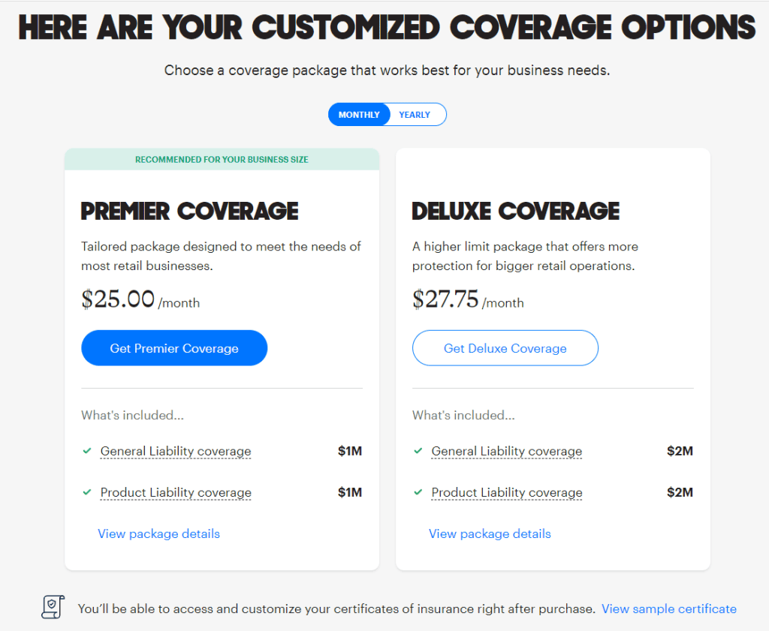Click Deluxe Product Liability coverage term
769x631 pixels.
[x=507, y=492]
